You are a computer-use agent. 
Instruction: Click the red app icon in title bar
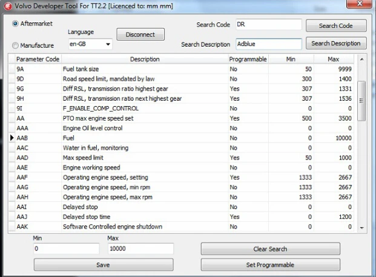coord(8,6)
